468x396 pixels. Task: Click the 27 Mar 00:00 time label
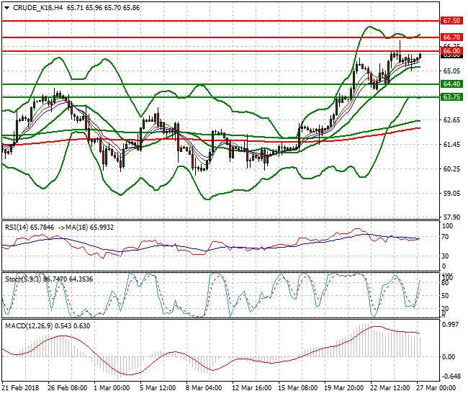coord(436,388)
